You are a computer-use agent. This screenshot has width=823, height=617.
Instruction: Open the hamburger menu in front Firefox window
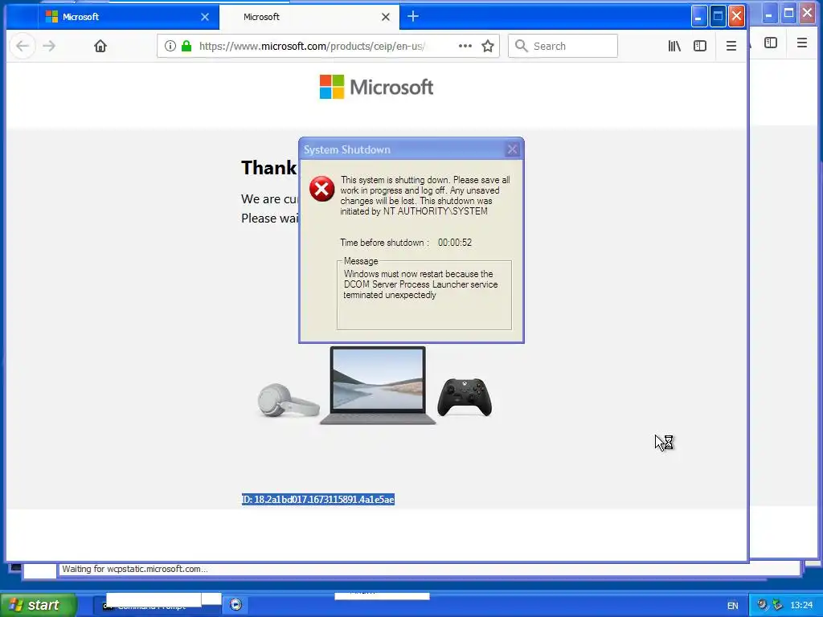(731, 46)
